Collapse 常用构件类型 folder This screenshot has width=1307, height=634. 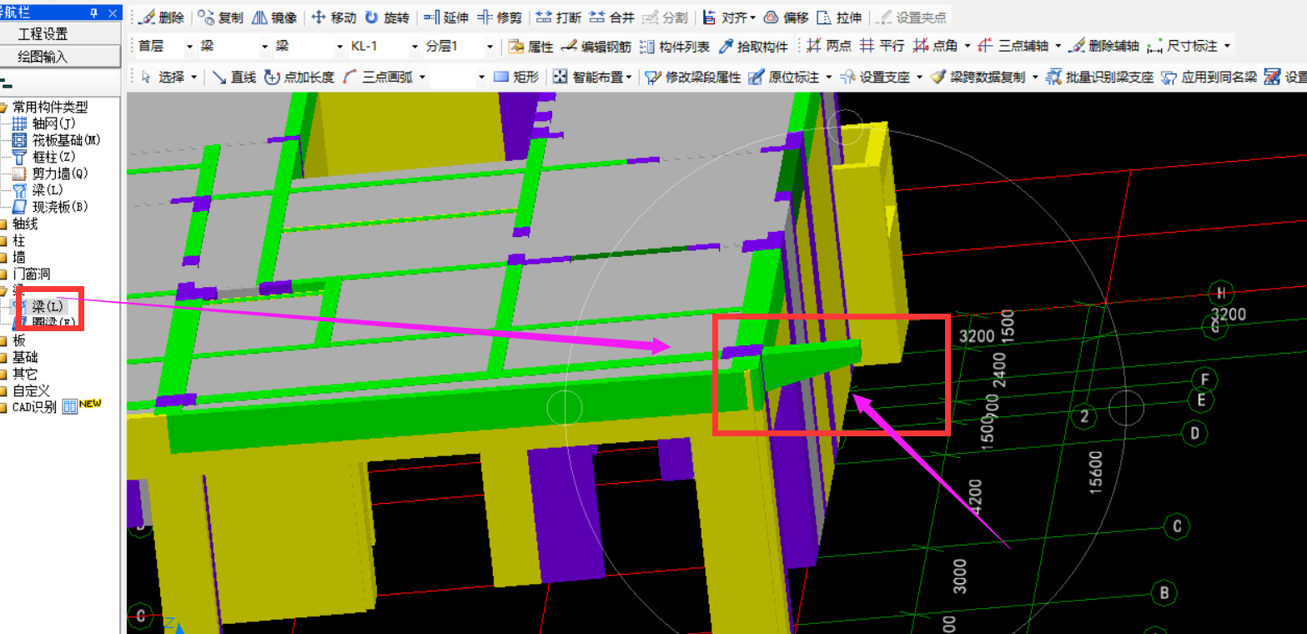[x=4, y=107]
